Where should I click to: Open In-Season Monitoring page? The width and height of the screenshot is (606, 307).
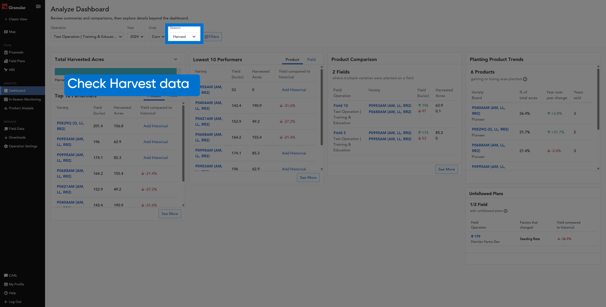tap(22, 99)
